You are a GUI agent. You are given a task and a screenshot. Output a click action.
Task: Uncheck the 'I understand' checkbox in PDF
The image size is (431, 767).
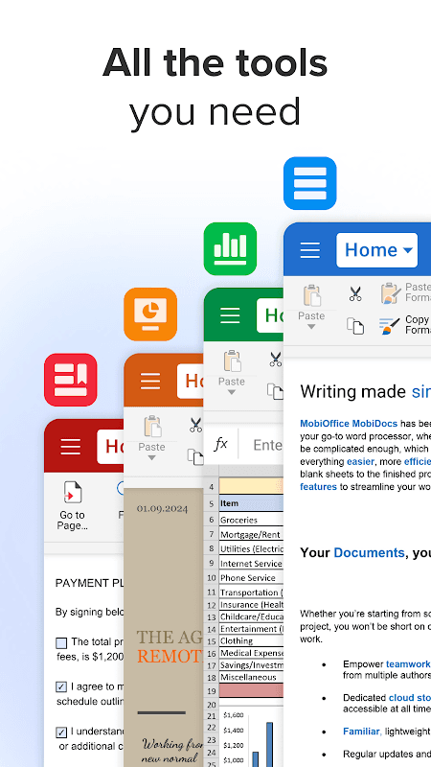pos(61,732)
